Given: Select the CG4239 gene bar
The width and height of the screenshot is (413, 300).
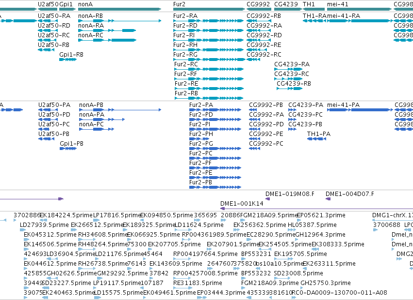Looking at the screenshot, I should coord(288,9).
